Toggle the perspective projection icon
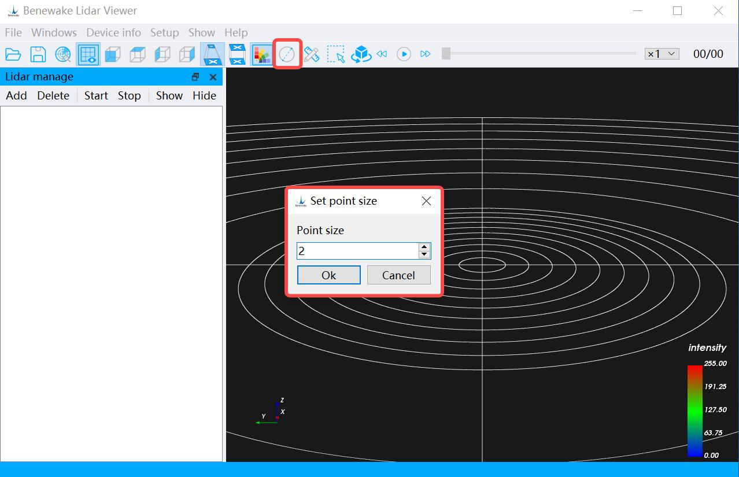This screenshot has height=477, width=739. [x=212, y=54]
